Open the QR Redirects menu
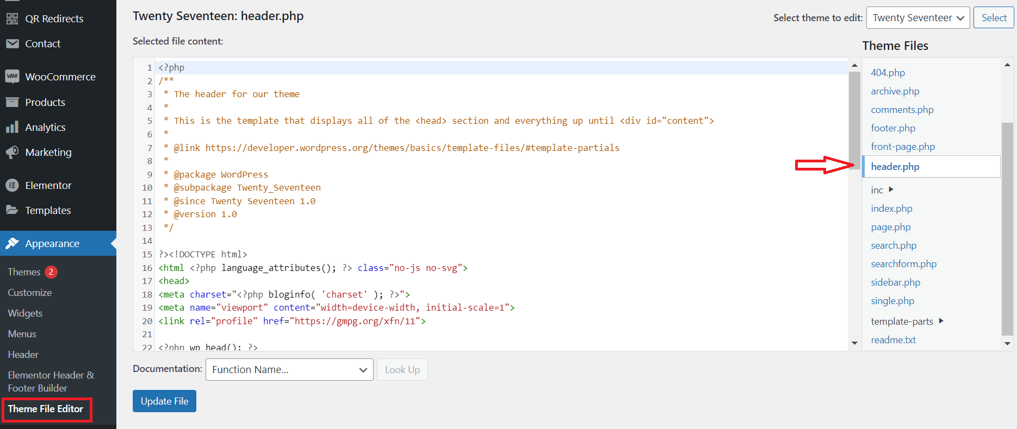This screenshot has height=429, width=1017. pyautogui.click(x=54, y=18)
